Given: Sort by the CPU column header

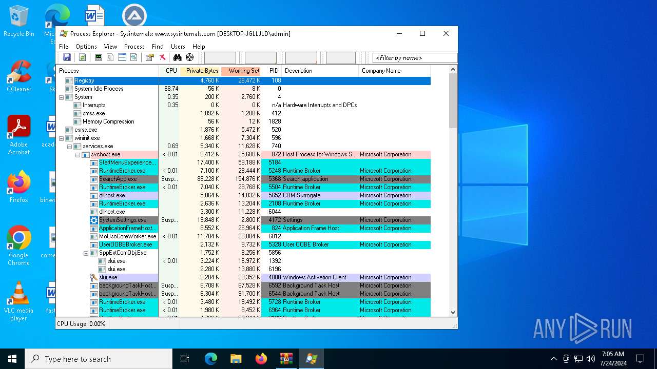Looking at the screenshot, I should 169,71.
